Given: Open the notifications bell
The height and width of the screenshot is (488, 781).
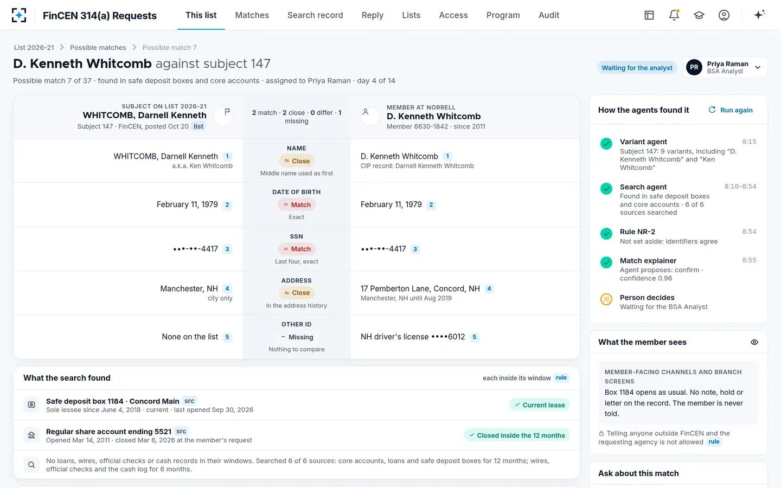Looking at the screenshot, I should point(674,15).
